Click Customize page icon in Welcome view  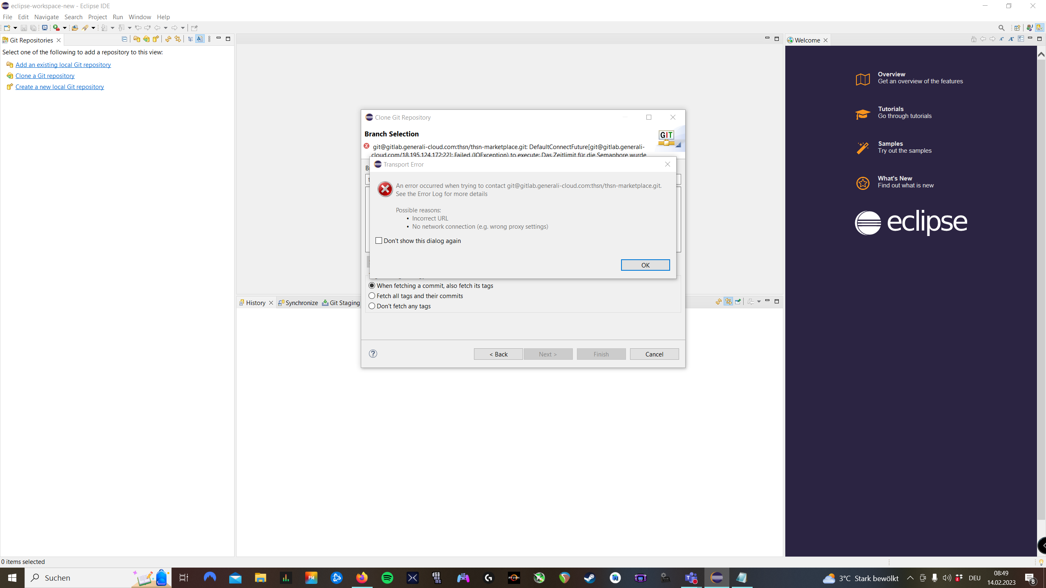[x=1021, y=39]
